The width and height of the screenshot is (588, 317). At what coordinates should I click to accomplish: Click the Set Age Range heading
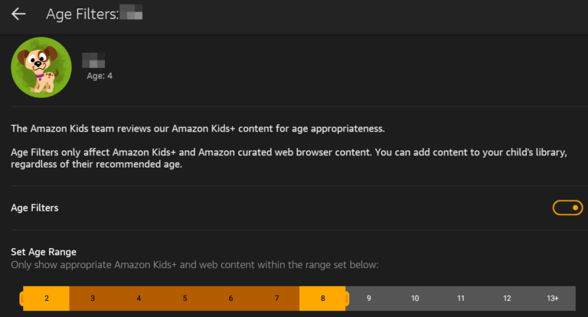44,252
